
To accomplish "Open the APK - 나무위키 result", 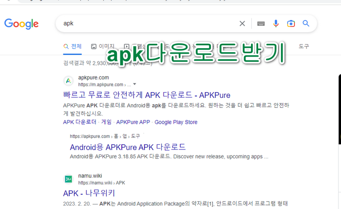I will pos(89,193).
